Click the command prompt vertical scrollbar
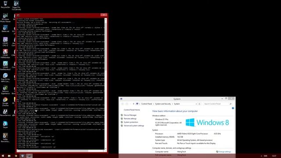Viewport: 281px width, 158px height. point(106,84)
